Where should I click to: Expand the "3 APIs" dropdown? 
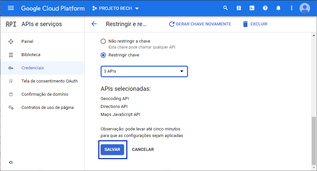click(x=144, y=71)
